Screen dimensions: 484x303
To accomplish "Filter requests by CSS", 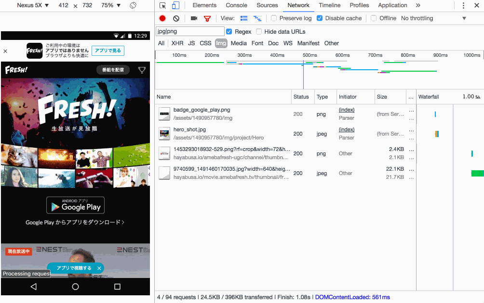I will click(205, 43).
